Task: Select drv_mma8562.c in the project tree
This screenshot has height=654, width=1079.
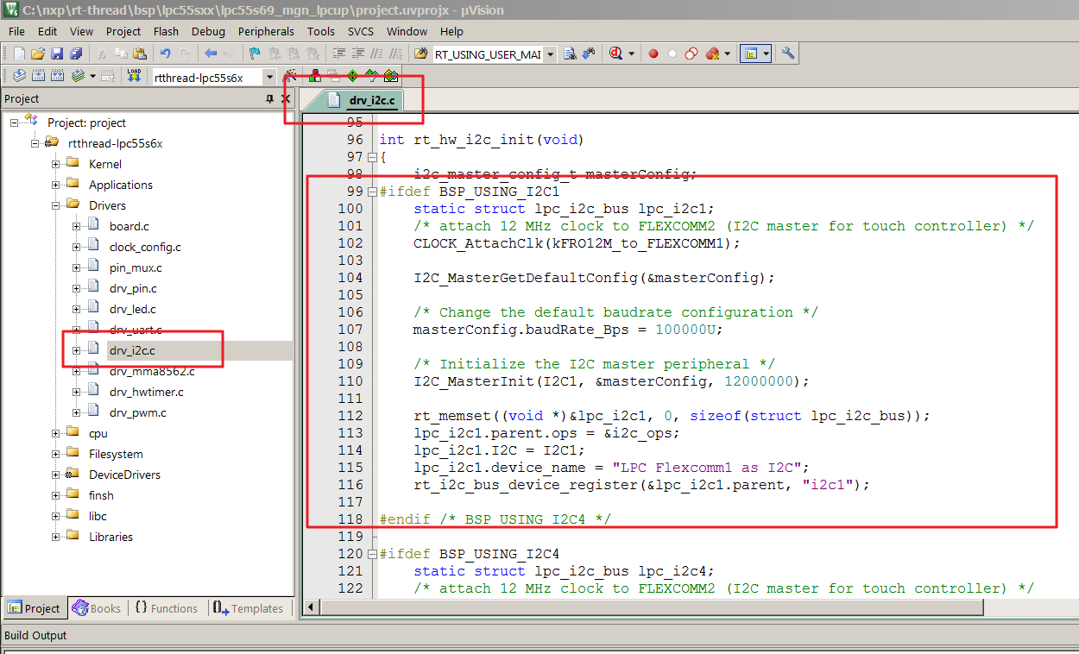Action: pyautogui.click(x=152, y=371)
